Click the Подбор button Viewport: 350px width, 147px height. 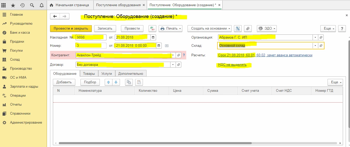tap(90, 82)
